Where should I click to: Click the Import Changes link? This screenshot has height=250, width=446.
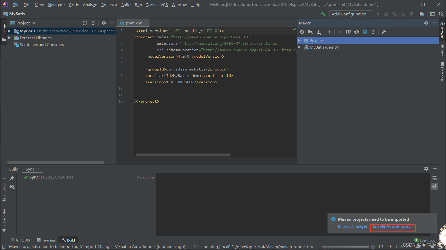pyautogui.click(x=353, y=226)
